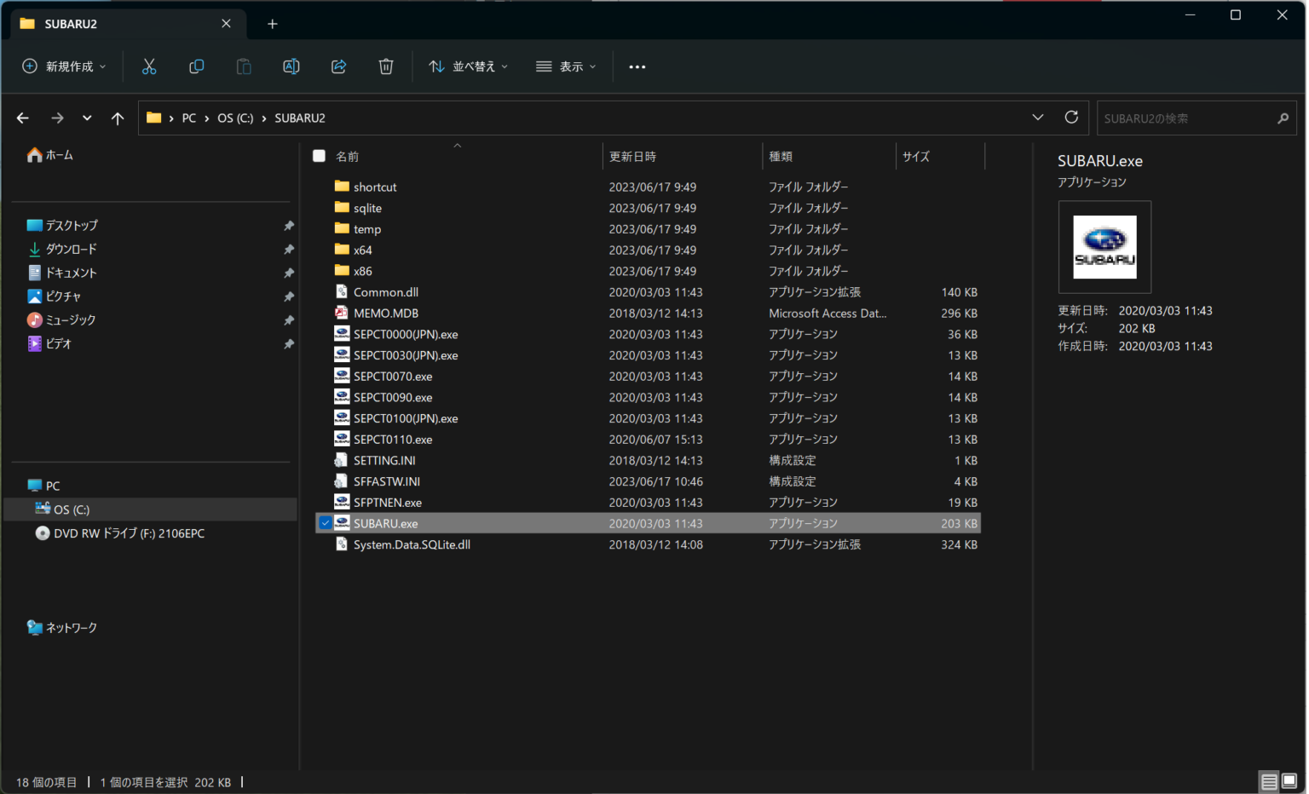Switch to details view in status bar

coord(1269,781)
